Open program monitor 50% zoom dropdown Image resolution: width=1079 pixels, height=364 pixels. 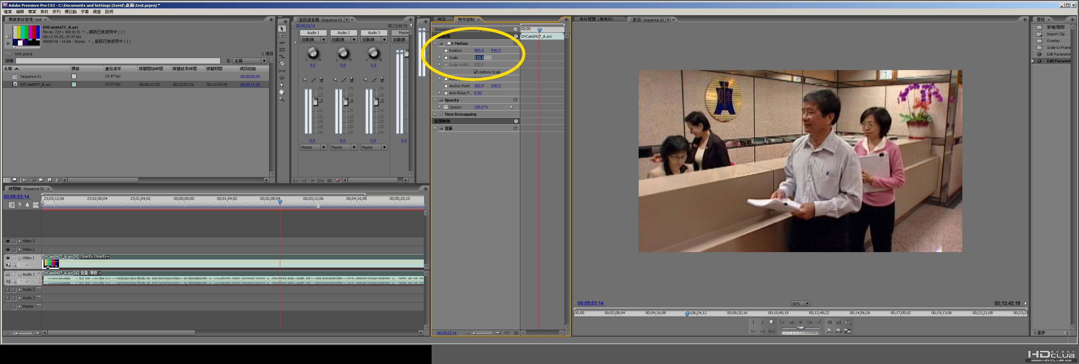(800, 304)
